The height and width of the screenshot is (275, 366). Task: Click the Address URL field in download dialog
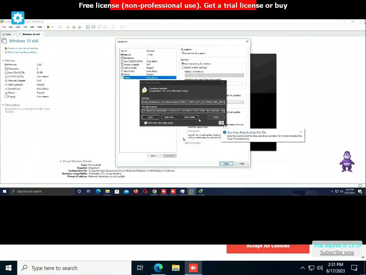coord(183,102)
